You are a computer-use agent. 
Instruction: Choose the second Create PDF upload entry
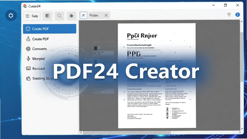50,39
